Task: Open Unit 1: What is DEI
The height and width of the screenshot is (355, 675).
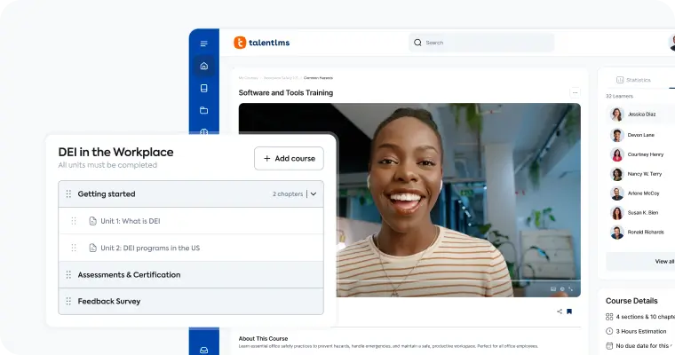Action: pos(130,221)
